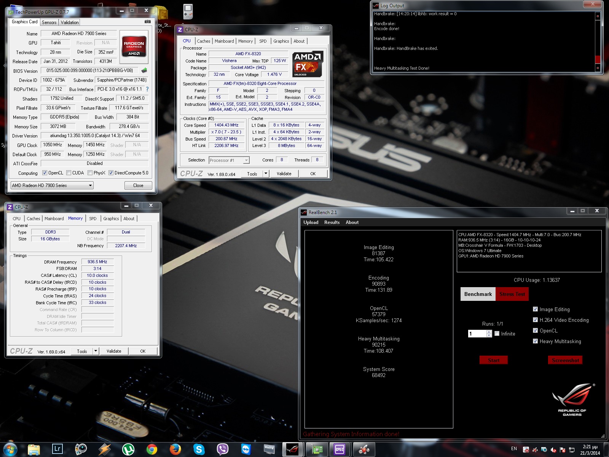This screenshot has width=609, height=457.
Task: Click the runs number input field
Action: pos(477,334)
